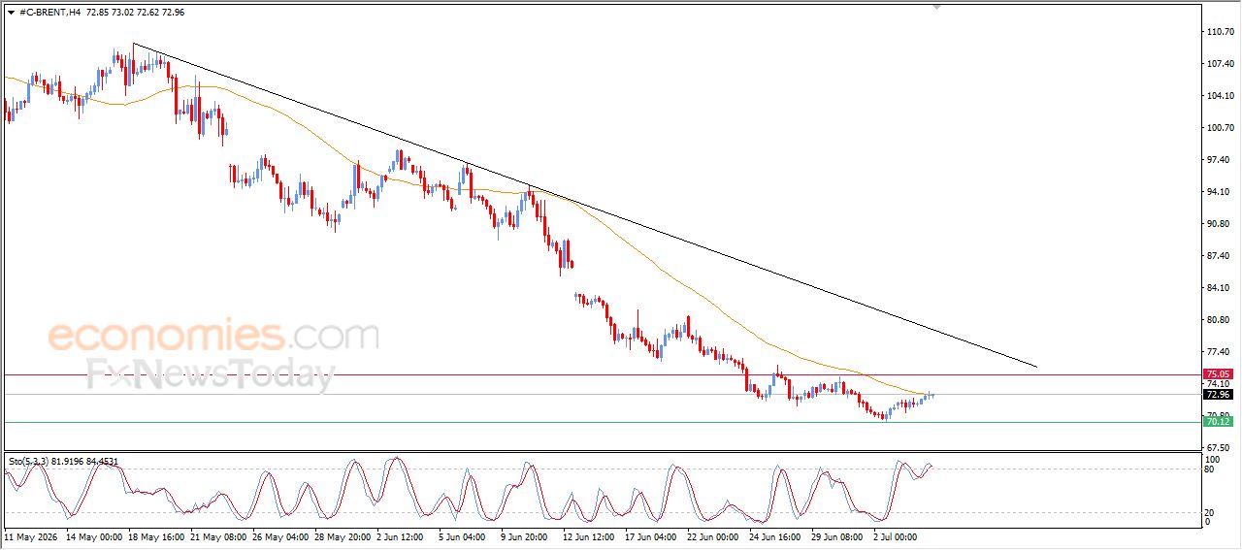Click the 80 level on stochastic scale
This screenshot has width=1242, height=550.
pyautogui.click(x=1210, y=469)
